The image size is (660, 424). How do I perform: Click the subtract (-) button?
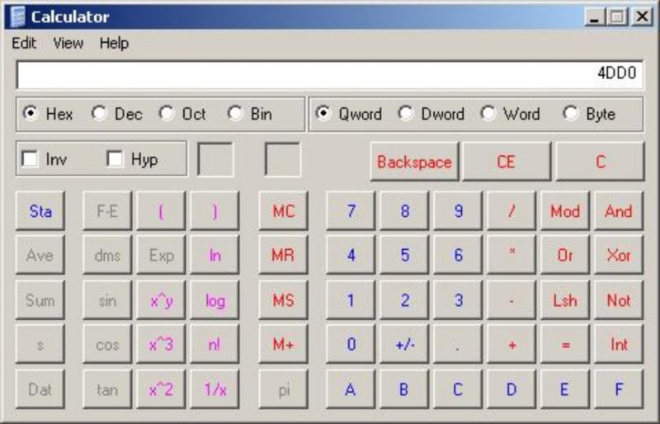point(511,300)
